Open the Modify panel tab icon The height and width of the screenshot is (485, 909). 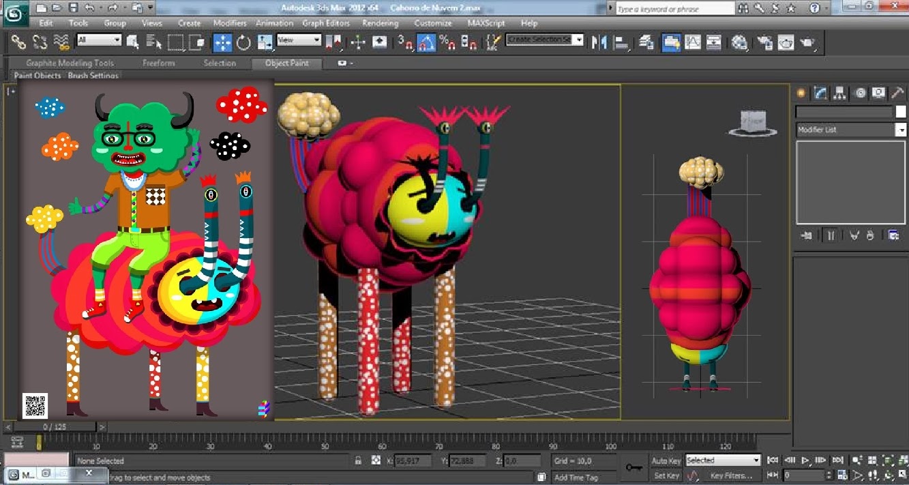click(x=820, y=93)
